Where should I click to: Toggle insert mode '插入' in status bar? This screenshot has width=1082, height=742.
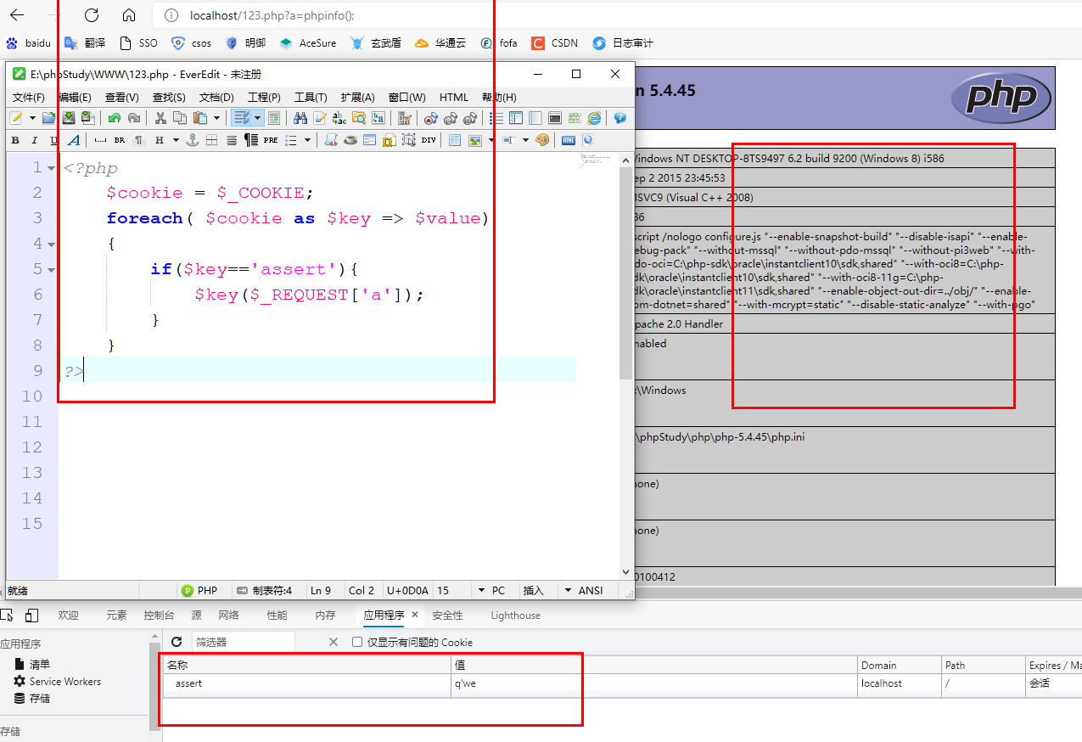[533, 590]
